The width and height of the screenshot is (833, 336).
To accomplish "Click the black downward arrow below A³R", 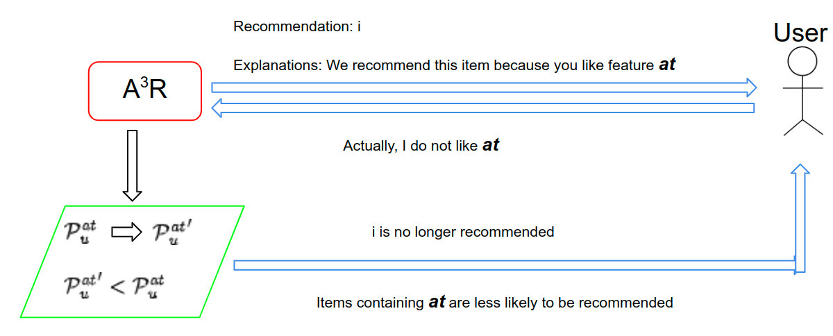I will pyautogui.click(x=132, y=165).
